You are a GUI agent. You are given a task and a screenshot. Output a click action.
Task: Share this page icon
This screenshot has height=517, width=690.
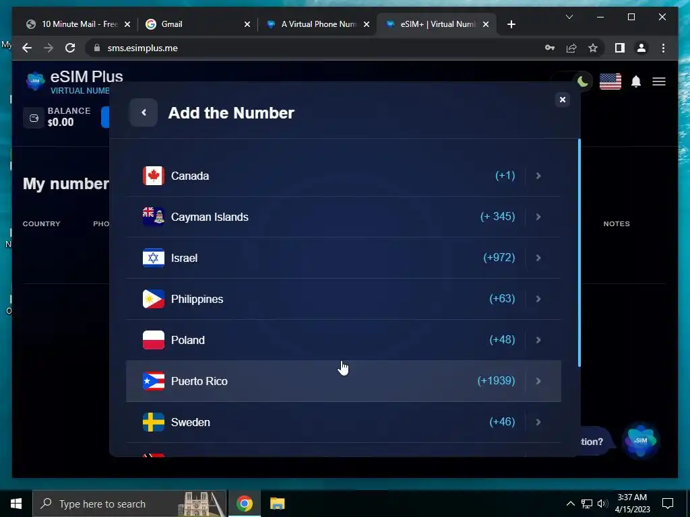point(571,48)
